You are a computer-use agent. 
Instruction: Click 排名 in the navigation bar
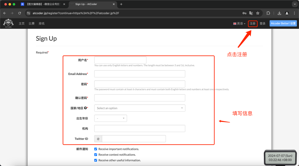(42, 23)
